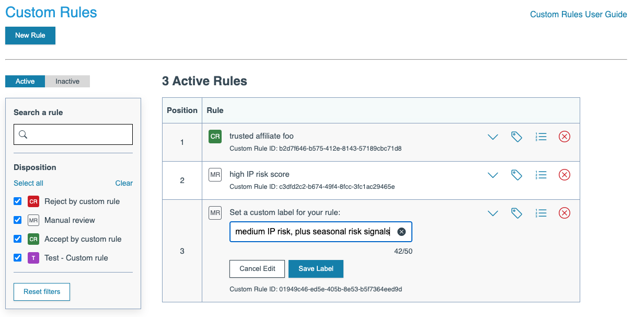Click tag icon on rule in position 3
This screenshot has height=317, width=633.
(516, 213)
